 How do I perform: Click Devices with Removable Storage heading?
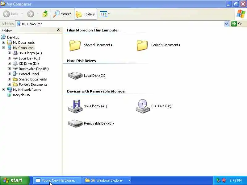coord(96,91)
